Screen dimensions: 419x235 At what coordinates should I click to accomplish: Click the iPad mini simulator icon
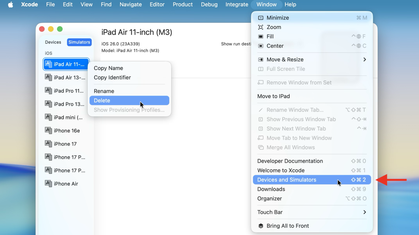(48, 117)
